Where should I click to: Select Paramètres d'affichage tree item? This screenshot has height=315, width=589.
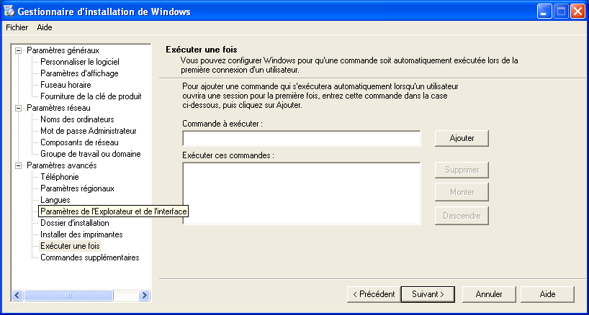pos(79,73)
